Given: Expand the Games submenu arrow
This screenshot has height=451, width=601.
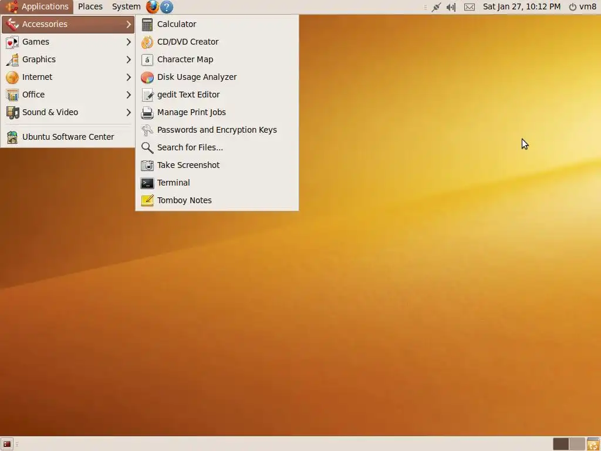Looking at the screenshot, I should tap(129, 42).
